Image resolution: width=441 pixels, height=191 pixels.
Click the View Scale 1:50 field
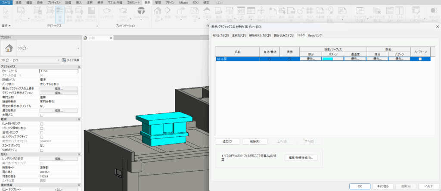58,71
